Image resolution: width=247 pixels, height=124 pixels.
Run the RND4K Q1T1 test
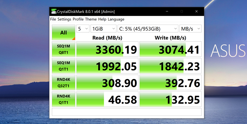pos(64,99)
